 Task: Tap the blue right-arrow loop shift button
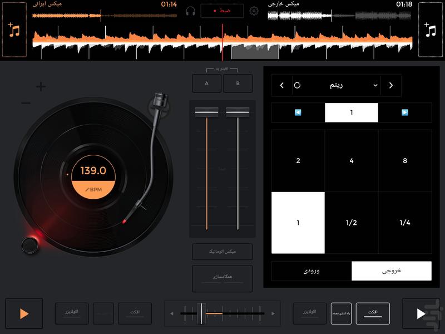tap(404, 112)
